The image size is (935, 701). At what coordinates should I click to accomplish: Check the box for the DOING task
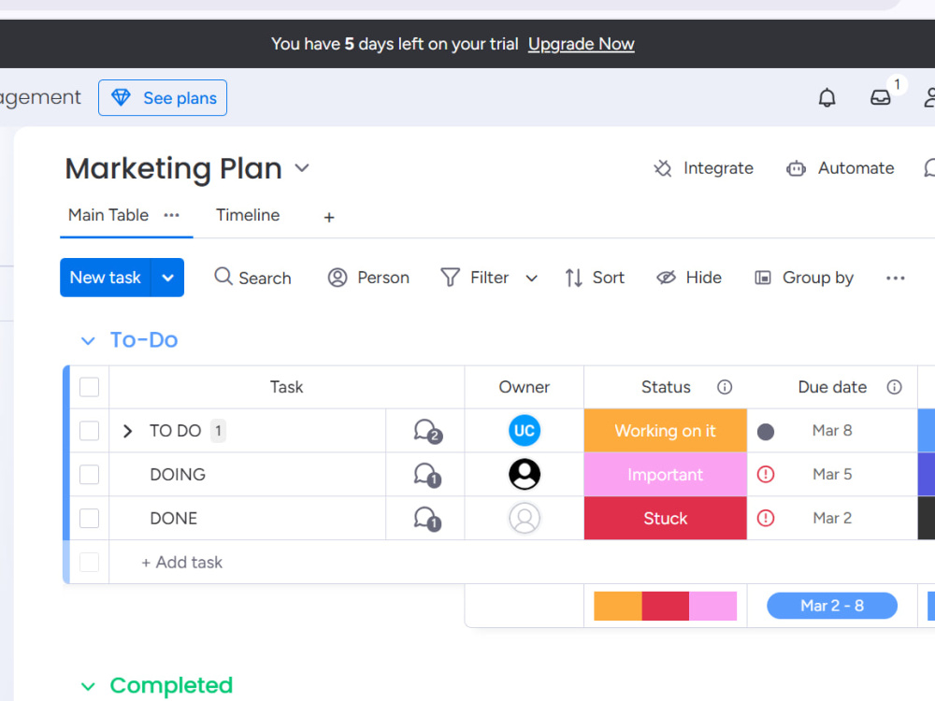[90, 475]
